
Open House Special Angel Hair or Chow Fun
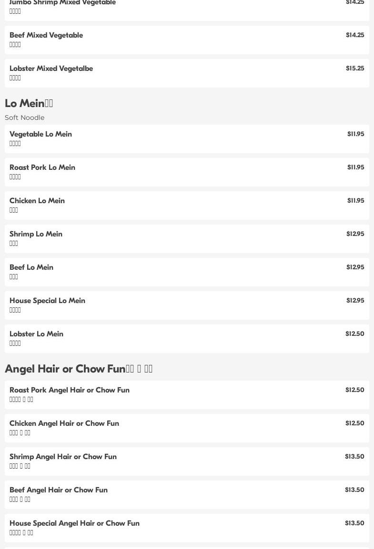coord(187,528)
